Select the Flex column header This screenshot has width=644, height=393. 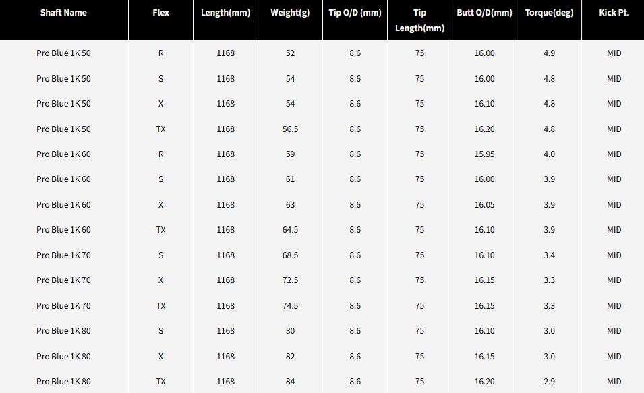[160, 13]
